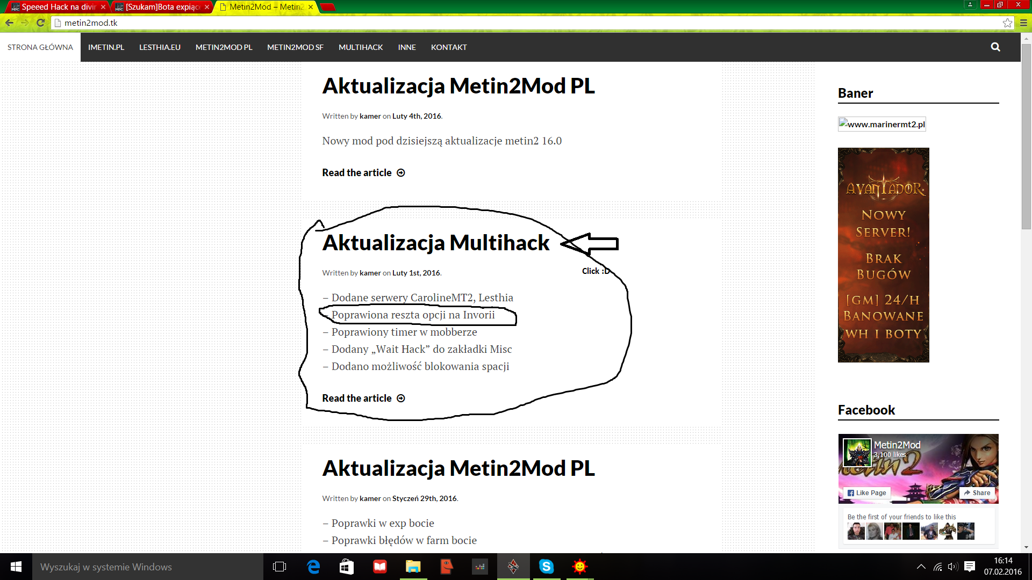Image resolution: width=1032 pixels, height=580 pixels.
Task: Click the Chrome user profile button
Action: [x=970, y=4]
